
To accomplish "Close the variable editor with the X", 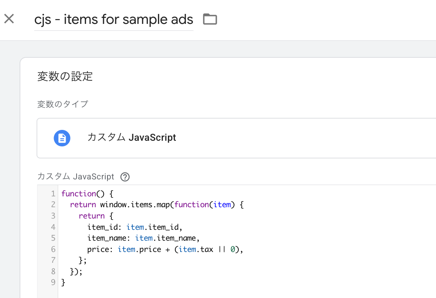I will (9, 19).
